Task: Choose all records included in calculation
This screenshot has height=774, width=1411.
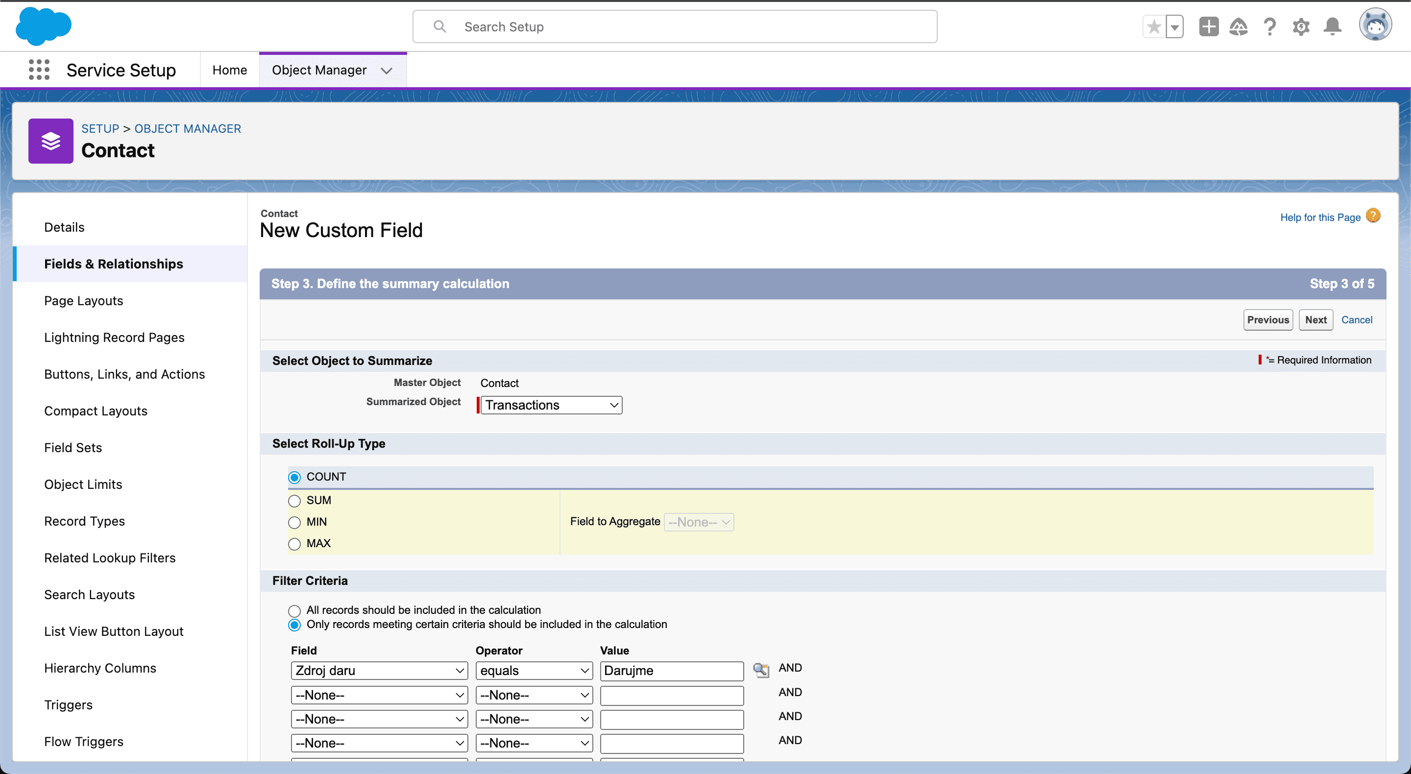Action: click(294, 611)
